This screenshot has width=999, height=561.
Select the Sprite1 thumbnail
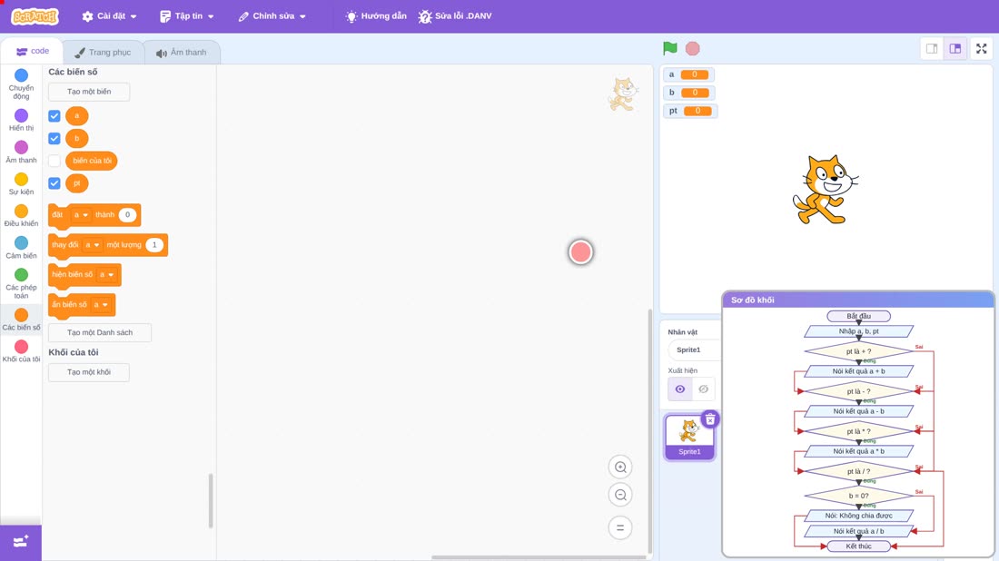click(x=689, y=437)
